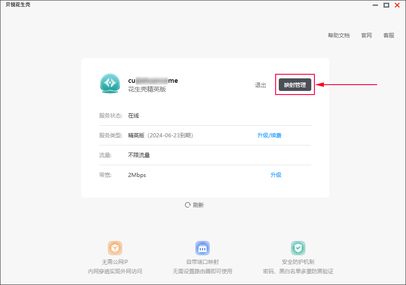
Task: Click 升级 next to 2Mbps bandwidth
Action: pos(276,175)
